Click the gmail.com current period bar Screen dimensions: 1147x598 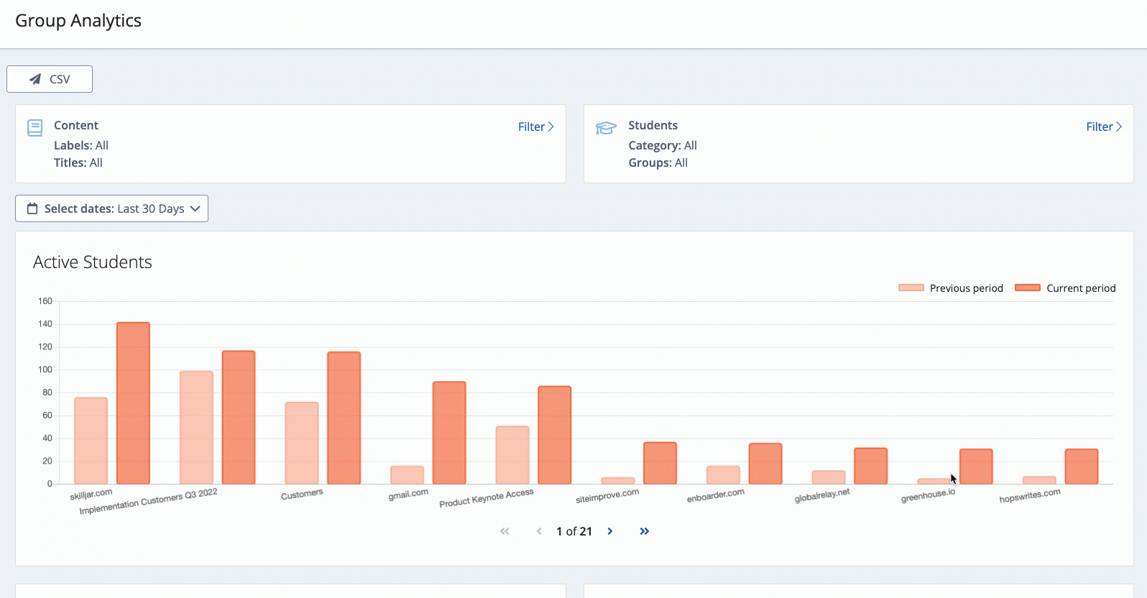click(x=449, y=433)
